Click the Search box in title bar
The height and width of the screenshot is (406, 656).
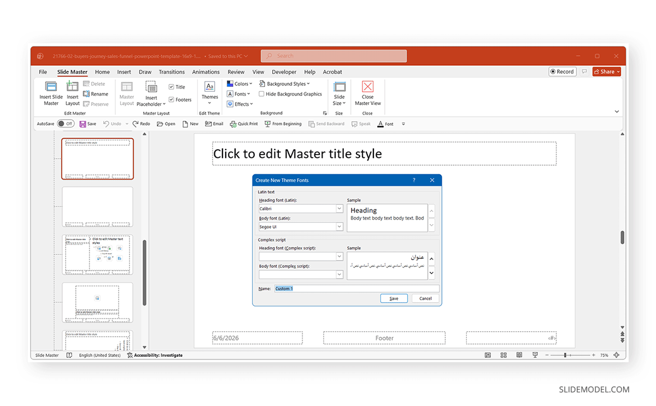tap(334, 56)
